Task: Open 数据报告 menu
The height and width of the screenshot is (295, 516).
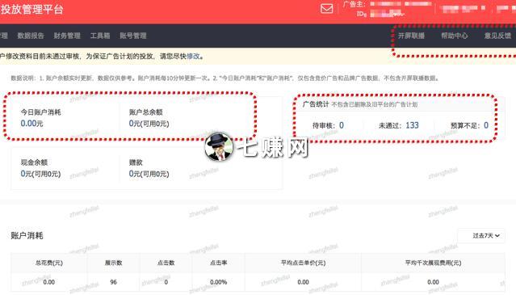Action: click(31, 36)
